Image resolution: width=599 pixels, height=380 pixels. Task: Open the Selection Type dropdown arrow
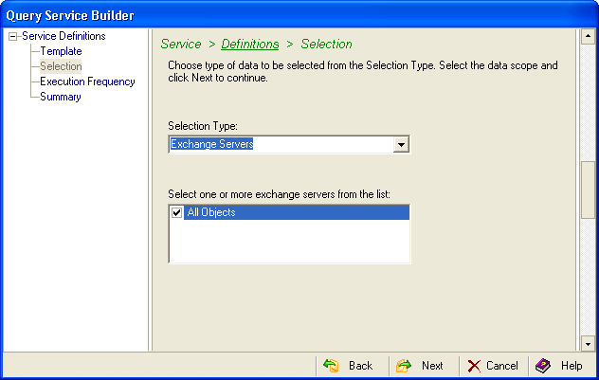401,144
